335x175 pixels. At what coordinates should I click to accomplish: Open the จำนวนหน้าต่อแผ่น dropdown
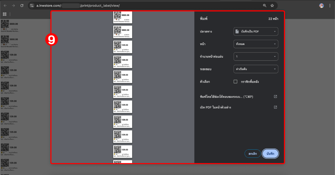(x=256, y=57)
